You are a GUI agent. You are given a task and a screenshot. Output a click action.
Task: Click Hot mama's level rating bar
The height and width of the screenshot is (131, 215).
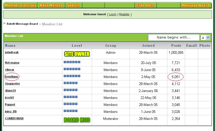click(x=72, y=62)
